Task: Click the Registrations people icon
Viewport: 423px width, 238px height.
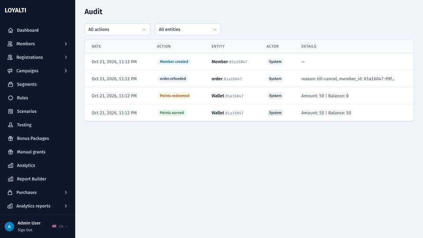Action: pos(10,57)
